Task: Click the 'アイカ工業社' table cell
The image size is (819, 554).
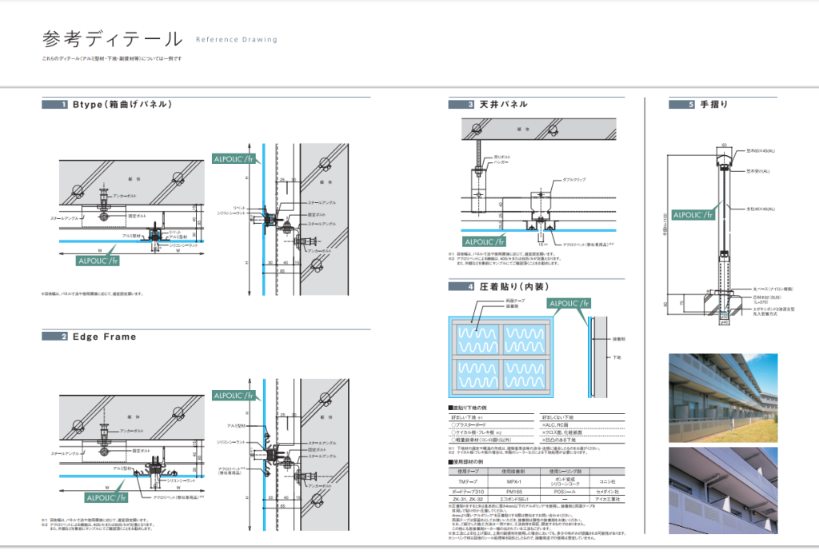Action: [x=607, y=499]
